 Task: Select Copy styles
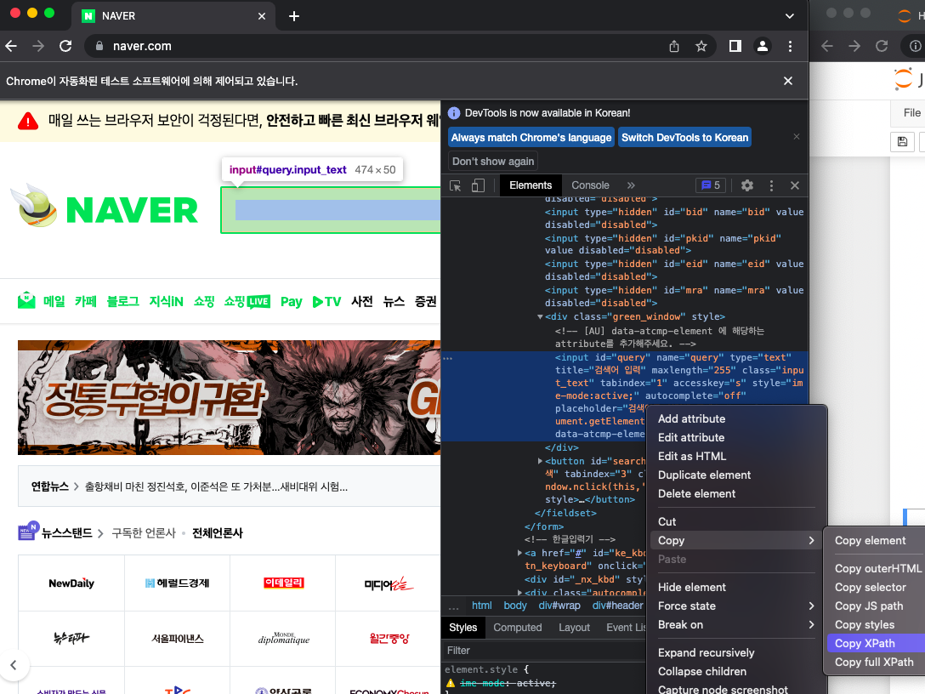pos(876,625)
